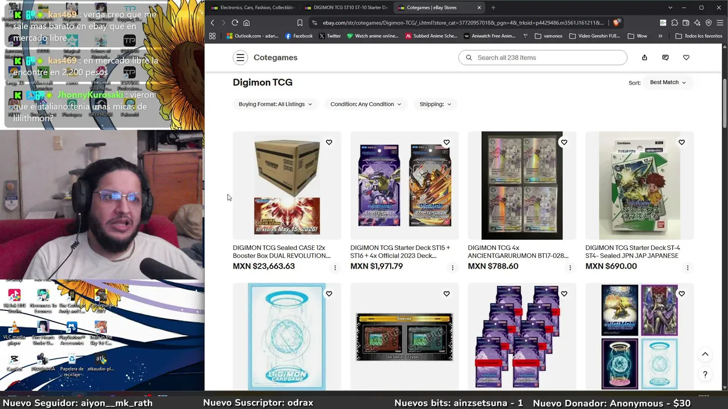
Task: Open the browser main menu
Action: (x=720, y=23)
